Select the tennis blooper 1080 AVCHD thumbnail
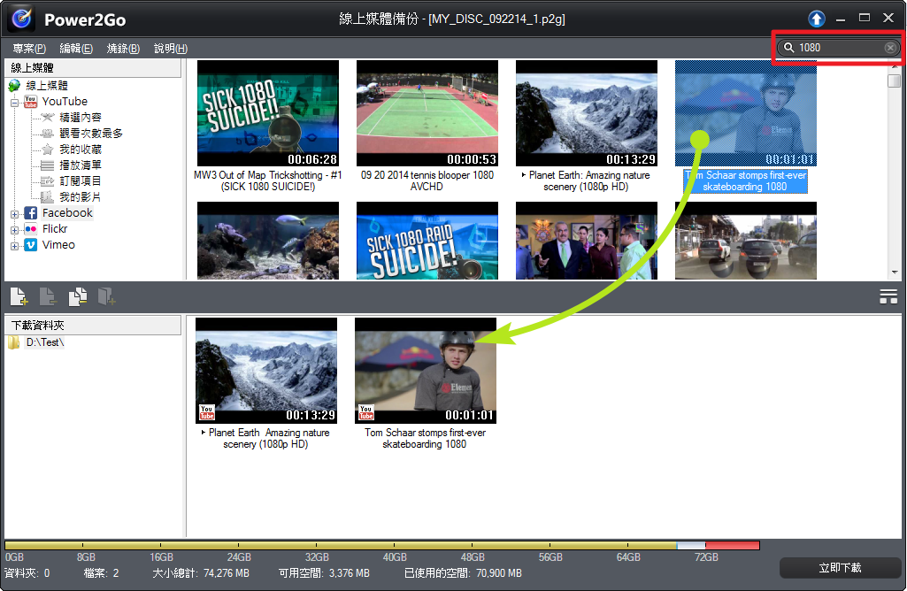Image resolution: width=907 pixels, height=591 pixels. tap(427, 113)
